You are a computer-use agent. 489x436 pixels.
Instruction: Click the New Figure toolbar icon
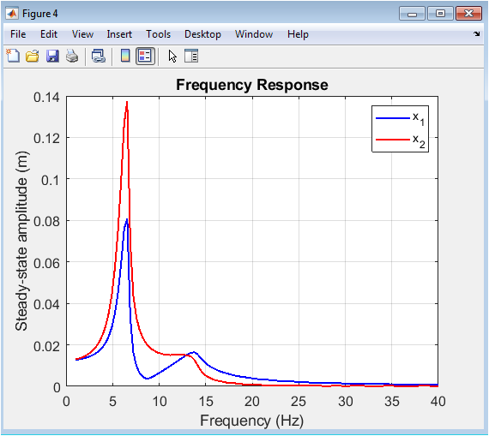(13, 57)
